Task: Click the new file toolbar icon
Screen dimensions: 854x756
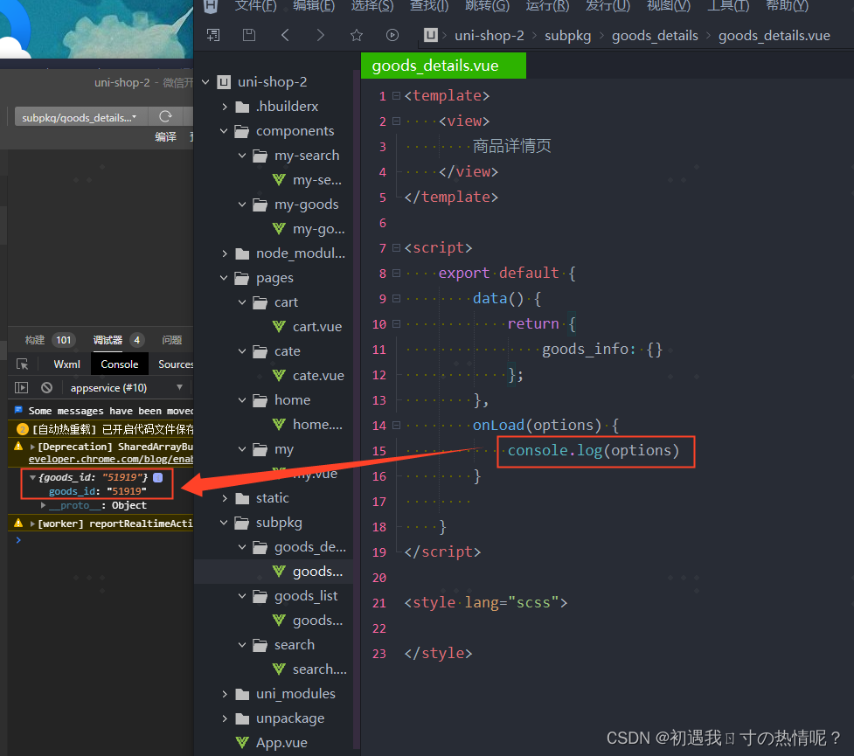Action: pos(213,36)
